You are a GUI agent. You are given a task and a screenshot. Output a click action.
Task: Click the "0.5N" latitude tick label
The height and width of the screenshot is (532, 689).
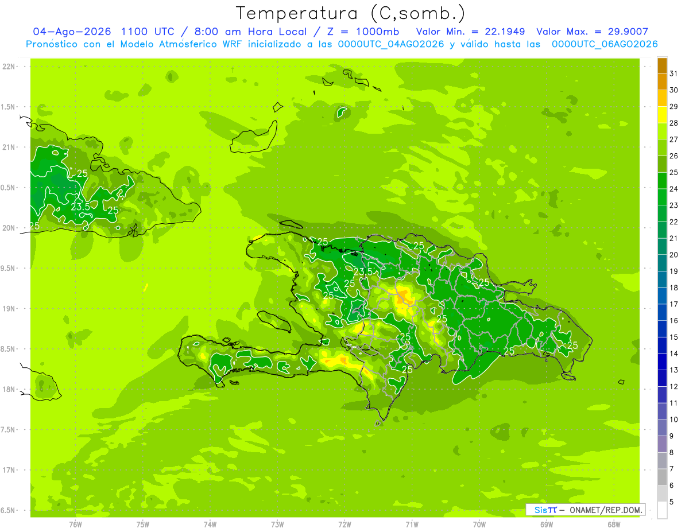click(8, 188)
